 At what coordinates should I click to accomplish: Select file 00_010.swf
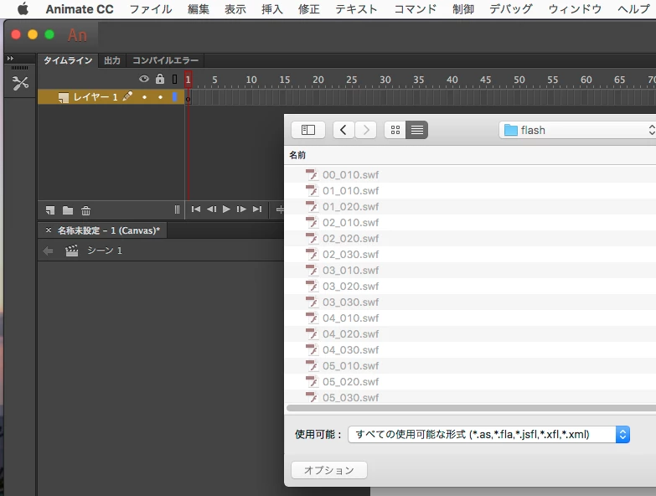click(470, 174)
